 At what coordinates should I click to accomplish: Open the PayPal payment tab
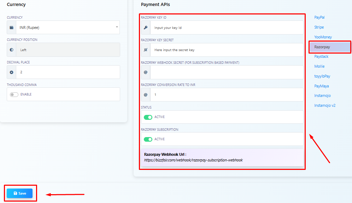tap(319, 17)
